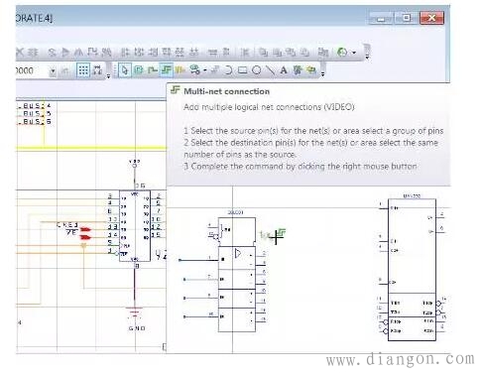
Task: Click the CKE3 net label
Action: point(67,224)
